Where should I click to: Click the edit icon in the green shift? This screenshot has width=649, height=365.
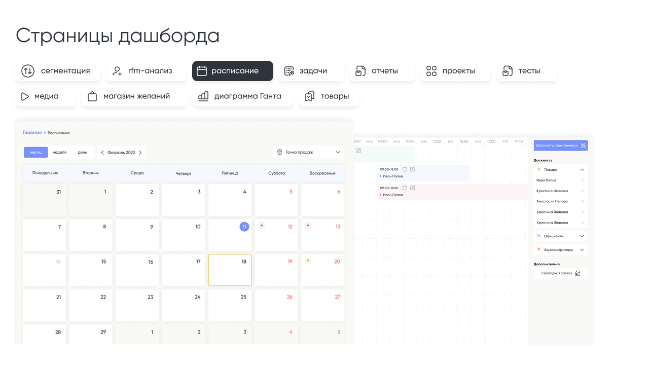tap(358, 151)
